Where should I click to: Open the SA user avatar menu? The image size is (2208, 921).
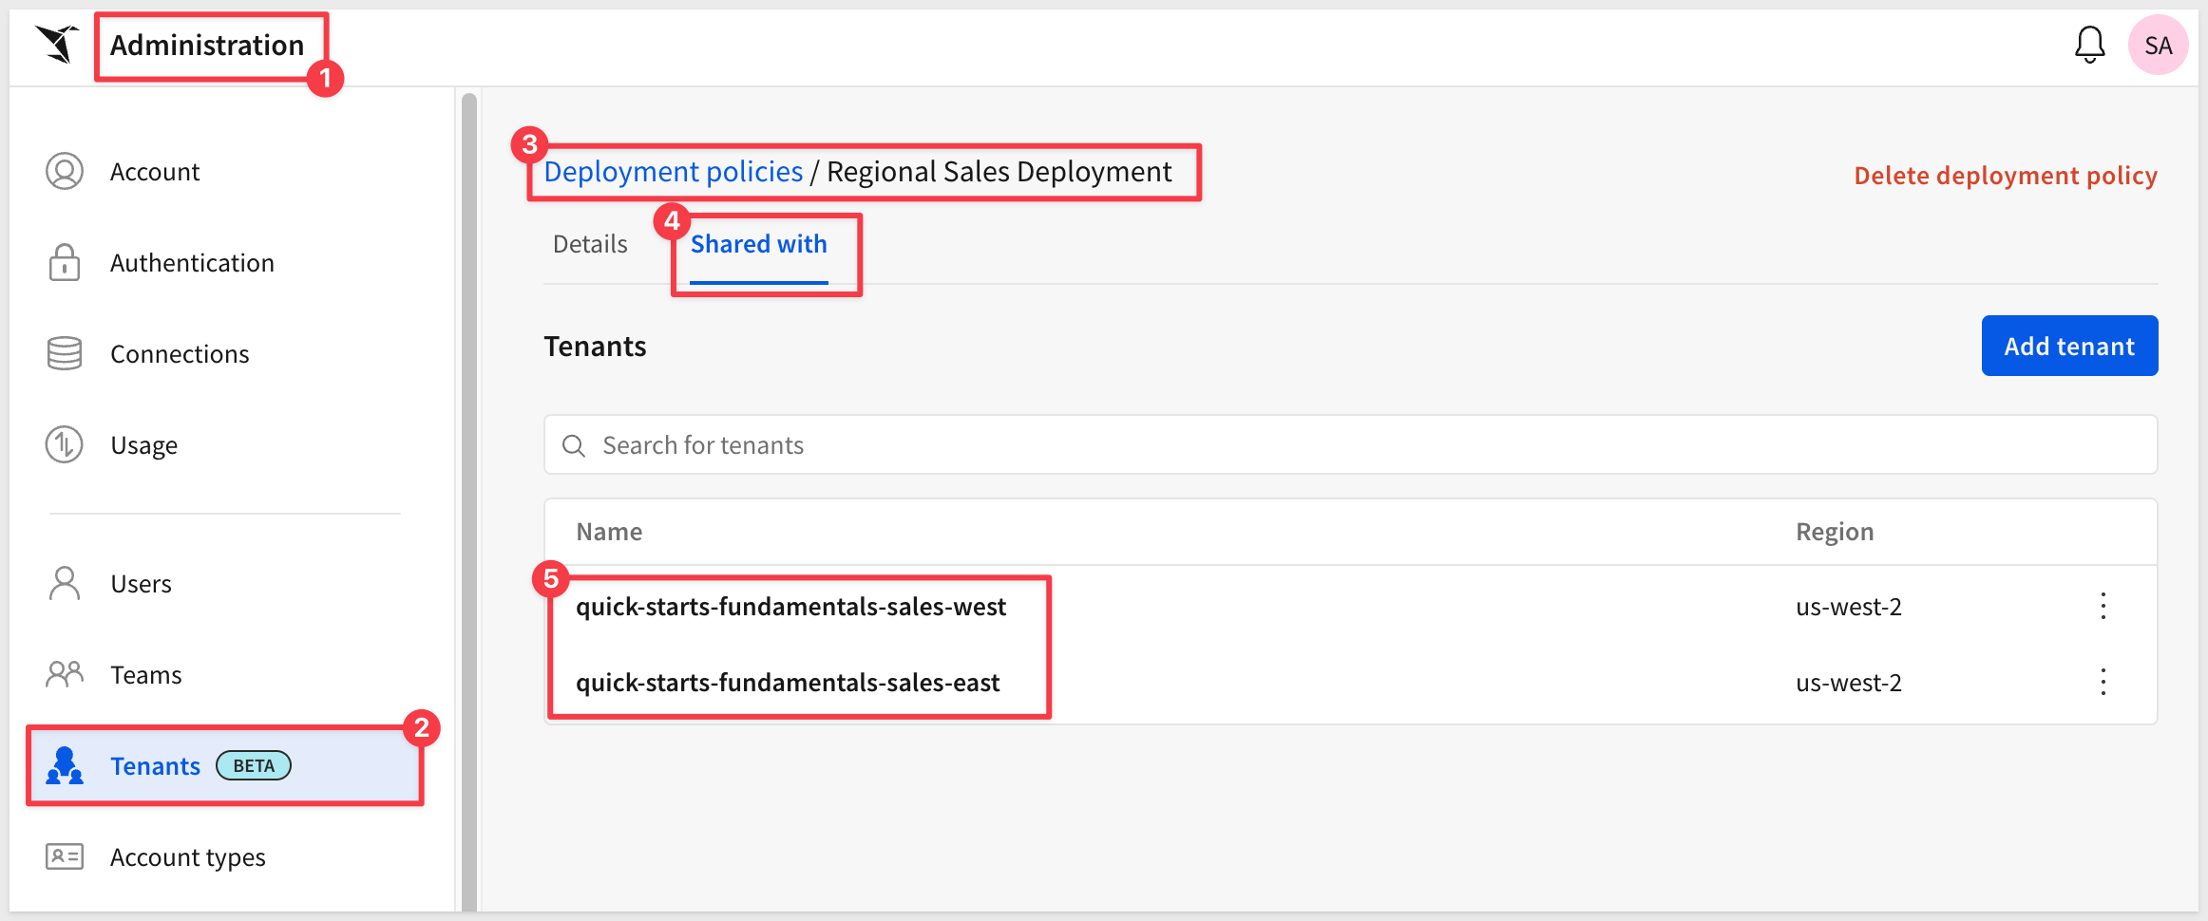click(2158, 45)
